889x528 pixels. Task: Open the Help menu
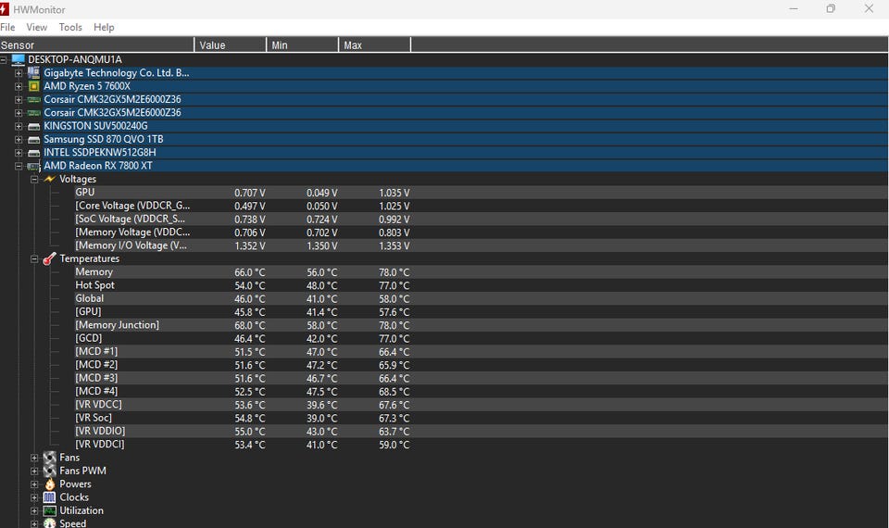[104, 27]
